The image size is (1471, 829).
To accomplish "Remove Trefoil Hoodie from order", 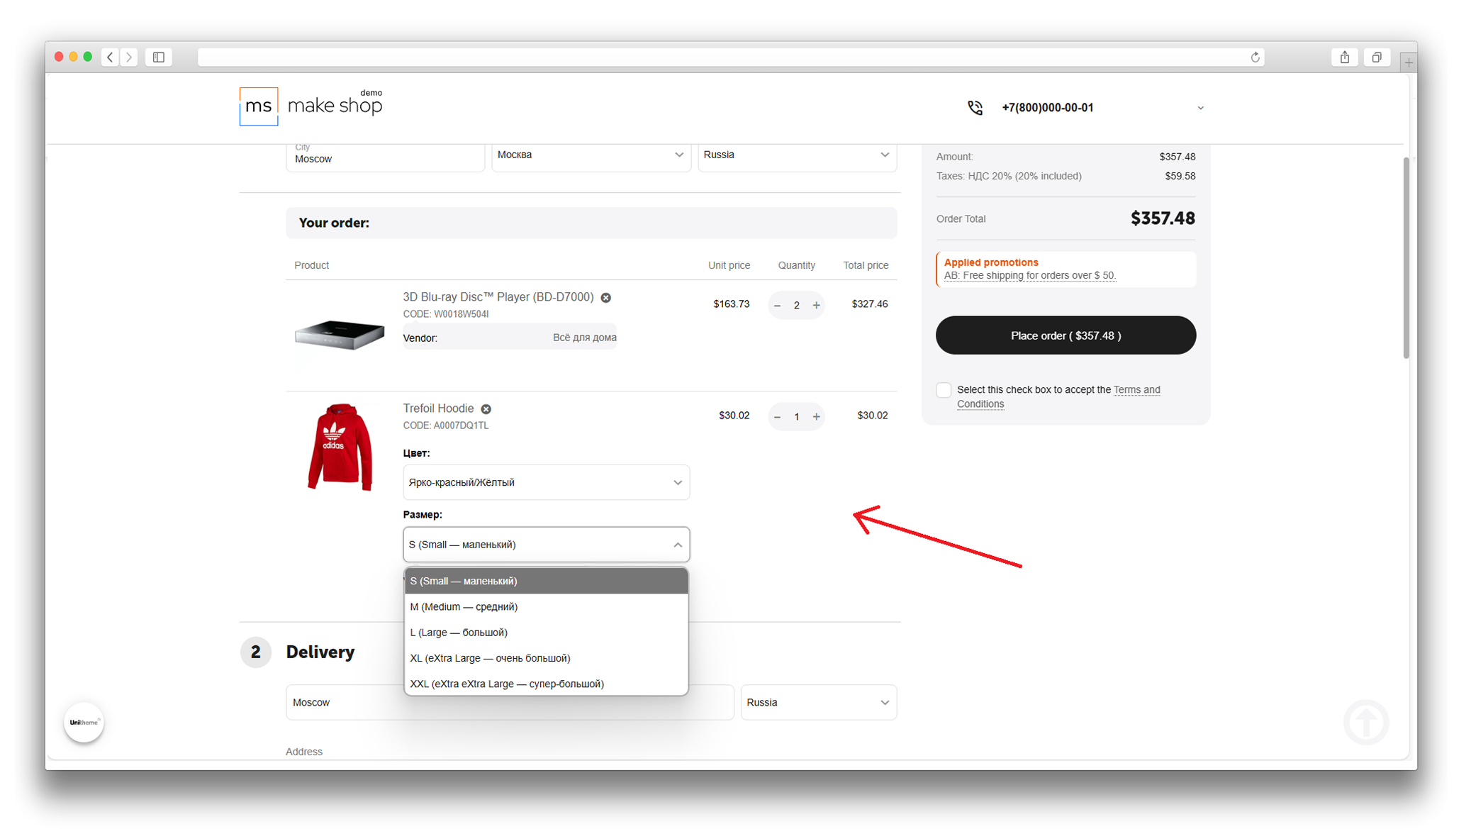I will point(486,409).
